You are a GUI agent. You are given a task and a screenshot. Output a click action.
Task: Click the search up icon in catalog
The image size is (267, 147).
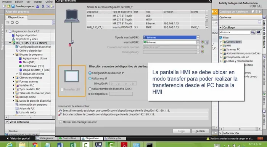[259, 32]
